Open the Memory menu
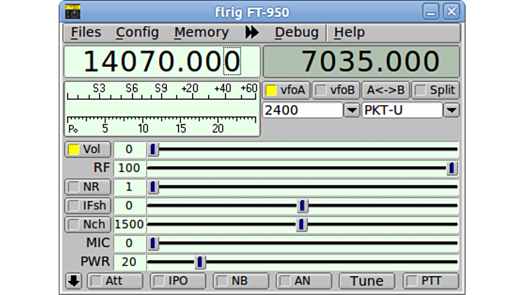Screen dimensions: 525x295 point(201,33)
